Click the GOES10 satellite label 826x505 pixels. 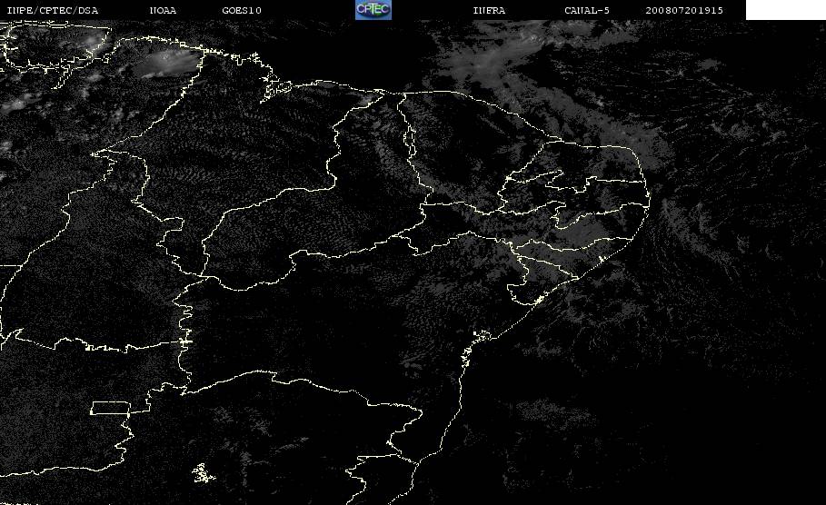(242, 11)
